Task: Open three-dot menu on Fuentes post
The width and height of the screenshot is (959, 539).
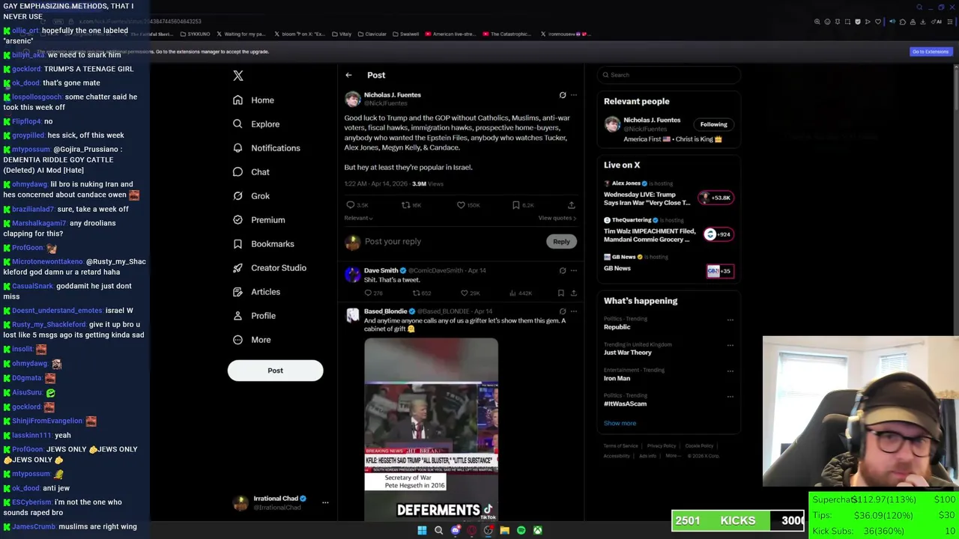Action: pyautogui.click(x=574, y=95)
